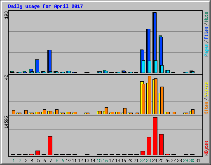Click the day 5 axis label
211x165 pixels.
pos(38,160)
